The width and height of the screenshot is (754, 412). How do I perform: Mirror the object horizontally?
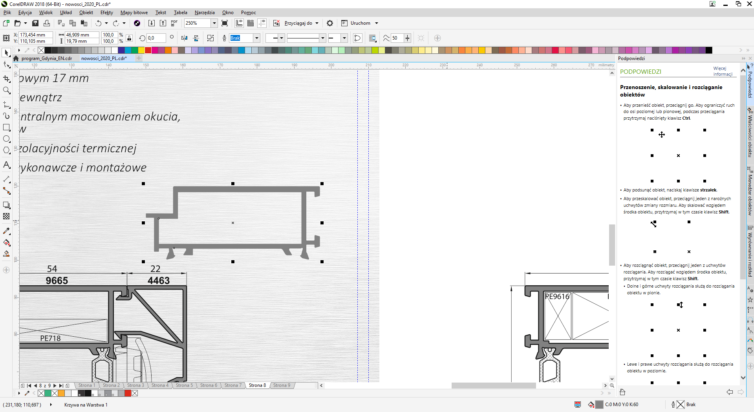click(184, 38)
